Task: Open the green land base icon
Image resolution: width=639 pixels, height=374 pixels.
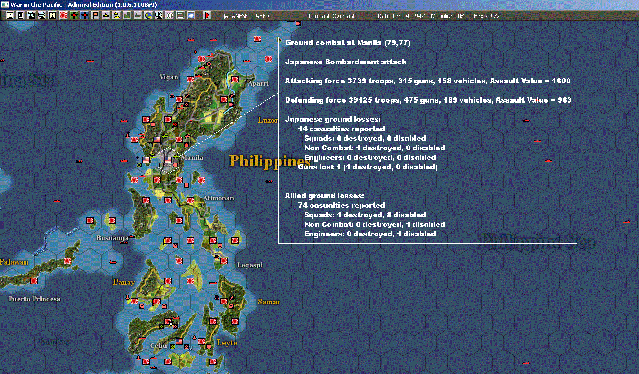Action: (x=127, y=15)
